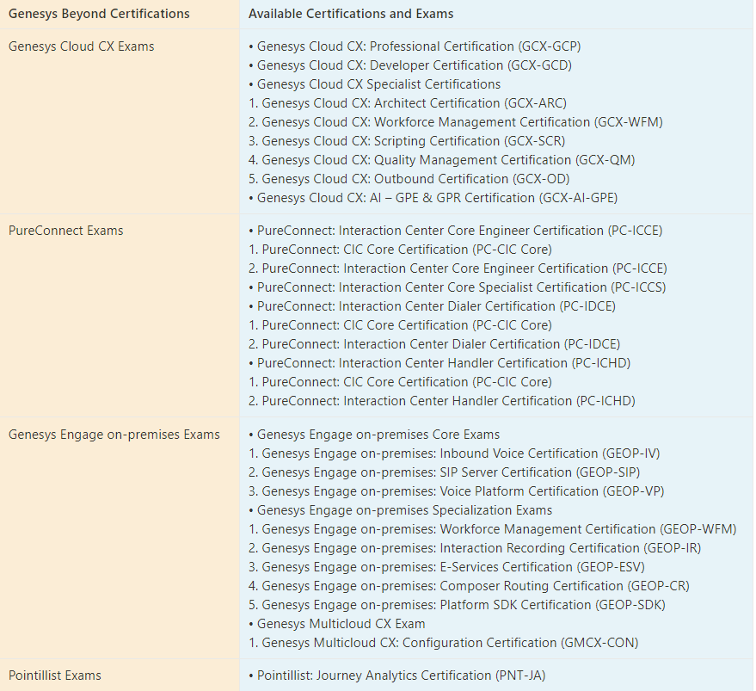The image size is (756, 691).
Task: Click CIC Core Certification under the Handler bullet
Action: click(400, 382)
